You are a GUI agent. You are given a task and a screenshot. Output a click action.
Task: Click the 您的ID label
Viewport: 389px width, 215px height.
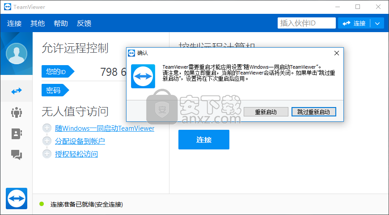(58, 71)
